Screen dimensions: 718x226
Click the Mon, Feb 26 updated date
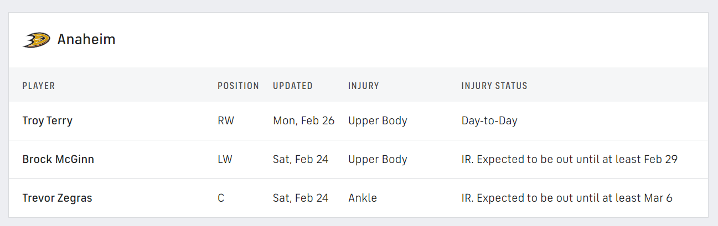pyautogui.click(x=304, y=120)
